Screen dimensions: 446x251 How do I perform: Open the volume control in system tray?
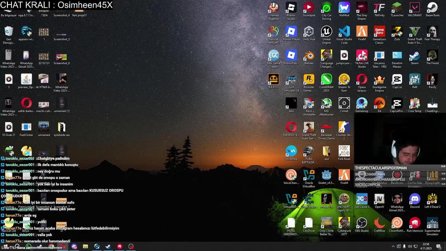pyautogui.click(x=410, y=246)
